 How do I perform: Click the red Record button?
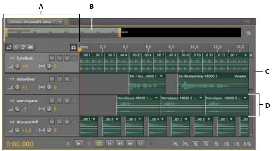coord(151,144)
